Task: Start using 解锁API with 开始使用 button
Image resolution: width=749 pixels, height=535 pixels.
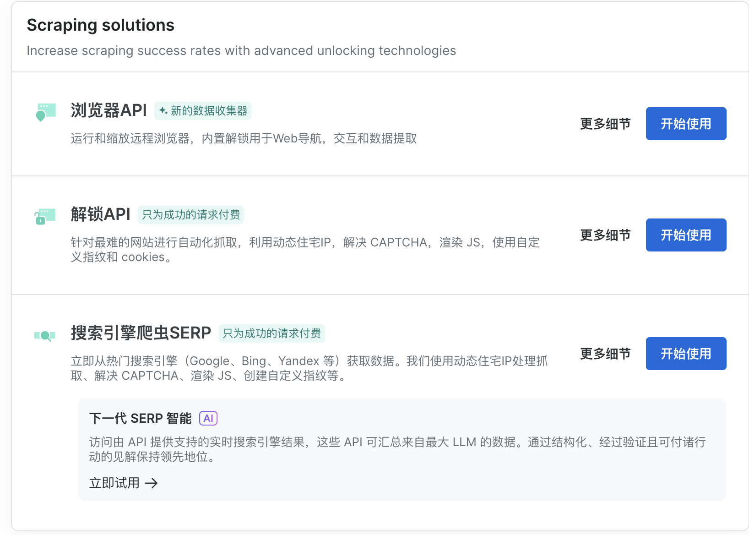Action: point(686,235)
